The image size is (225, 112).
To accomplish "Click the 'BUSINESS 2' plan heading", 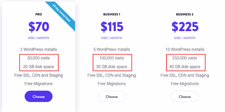I will point(185,14).
